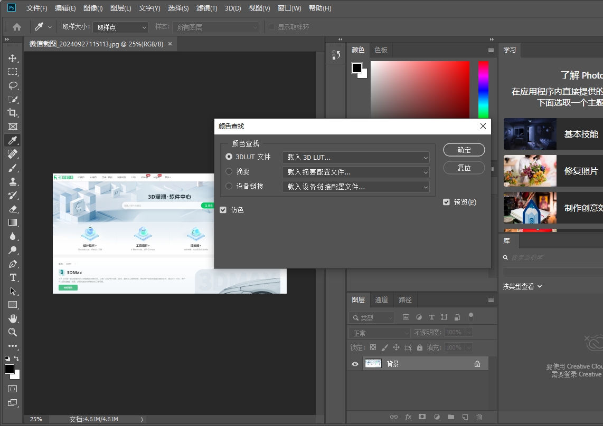Hide the 背景 layer with eye icon
603x426 pixels.
pos(355,364)
